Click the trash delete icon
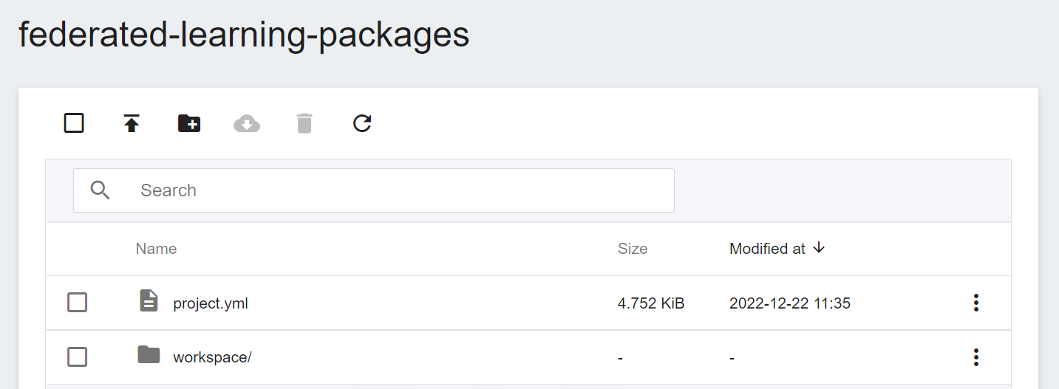The image size is (1059, 389). pos(304,123)
